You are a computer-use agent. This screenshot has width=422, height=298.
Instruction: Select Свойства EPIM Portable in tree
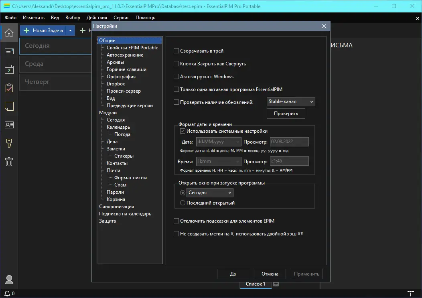pos(132,48)
